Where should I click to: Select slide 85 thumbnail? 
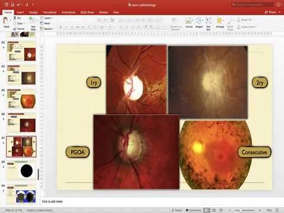click(x=22, y=99)
